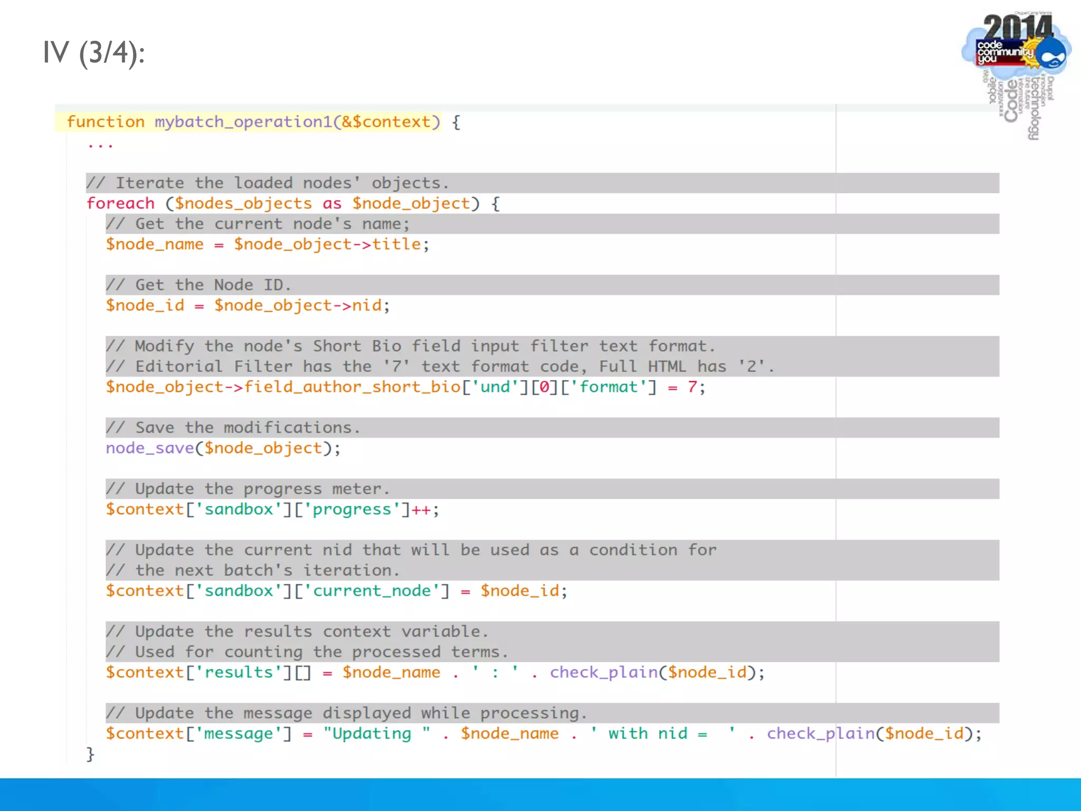This screenshot has width=1081, height=811.
Task: Click the ellipsis '...' under the function line
Action: [x=100, y=145]
